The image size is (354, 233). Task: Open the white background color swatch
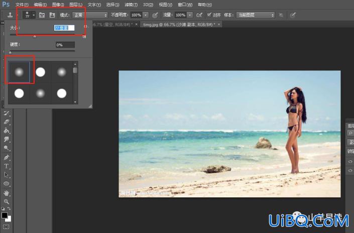[9, 219]
